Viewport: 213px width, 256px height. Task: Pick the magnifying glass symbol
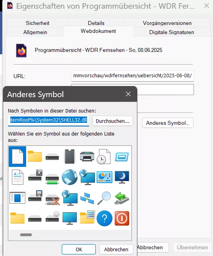tap(104, 198)
